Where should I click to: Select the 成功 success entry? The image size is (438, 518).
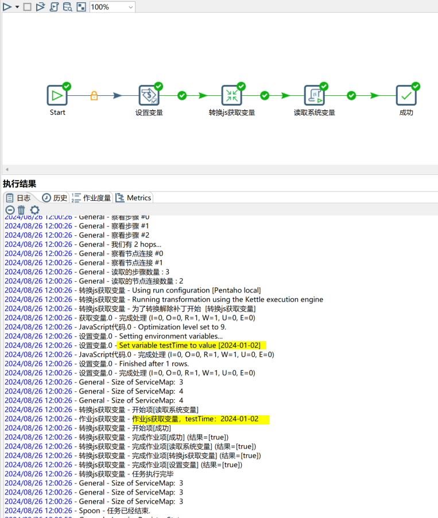pos(406,95)
